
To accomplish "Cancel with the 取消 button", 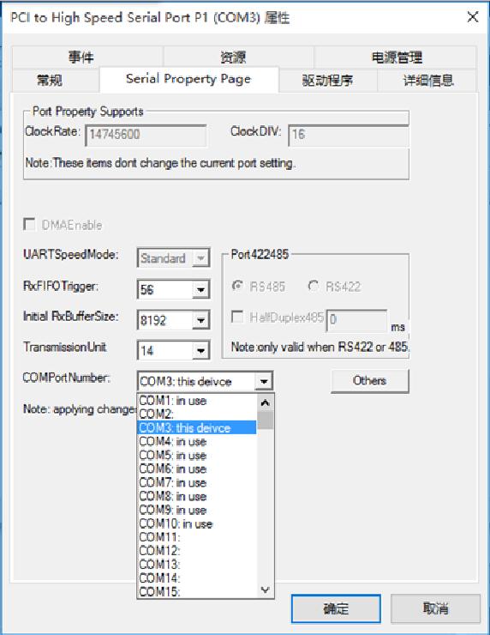I will click(435, 608).
